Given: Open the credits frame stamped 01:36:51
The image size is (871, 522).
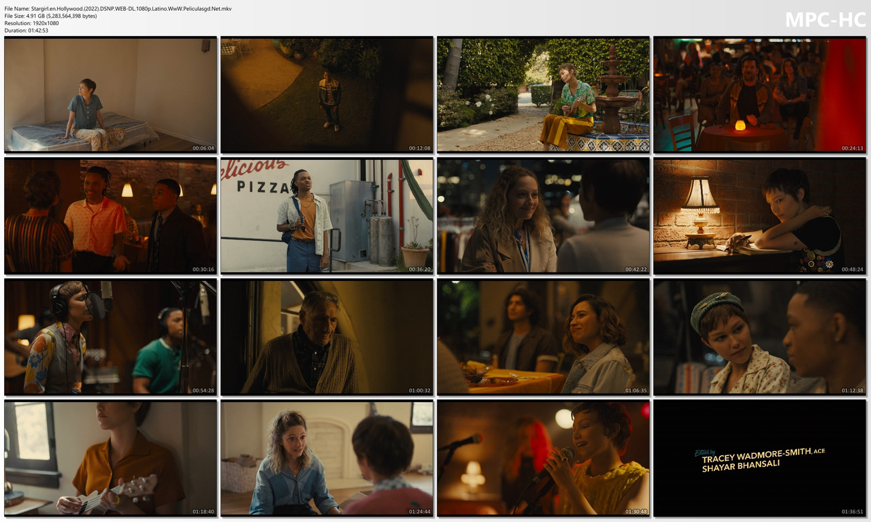Looking at the screenshot, I should pos(759,458).
